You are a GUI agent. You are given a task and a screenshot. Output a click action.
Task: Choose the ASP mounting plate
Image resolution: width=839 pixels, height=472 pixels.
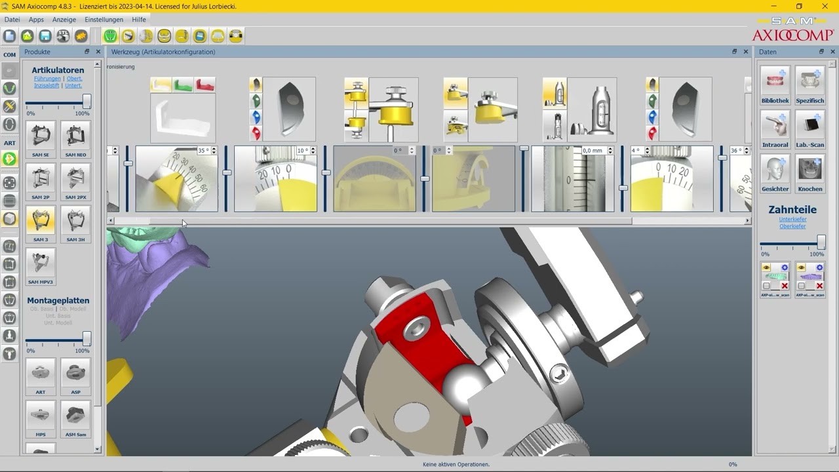click(75, 377)
